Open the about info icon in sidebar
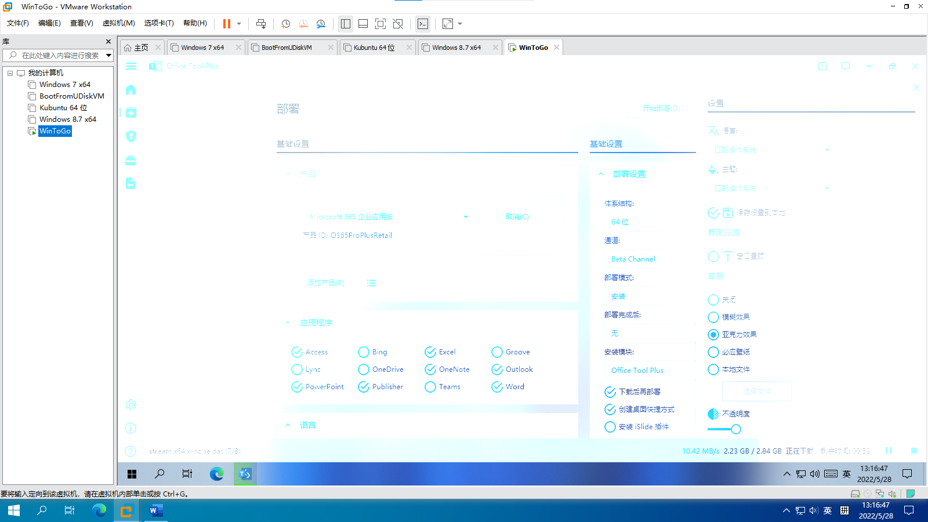 [131, 428]
